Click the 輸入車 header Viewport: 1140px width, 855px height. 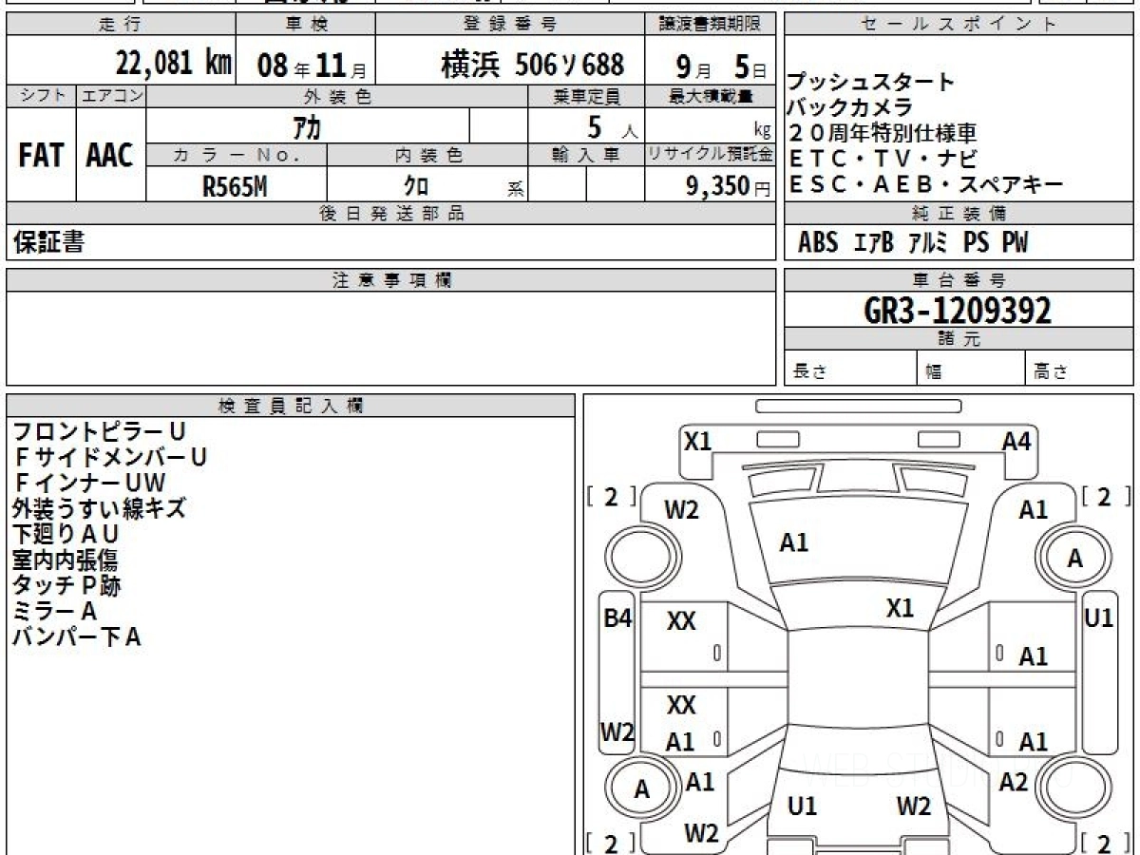pyautogui.click(x=586, y=155)
